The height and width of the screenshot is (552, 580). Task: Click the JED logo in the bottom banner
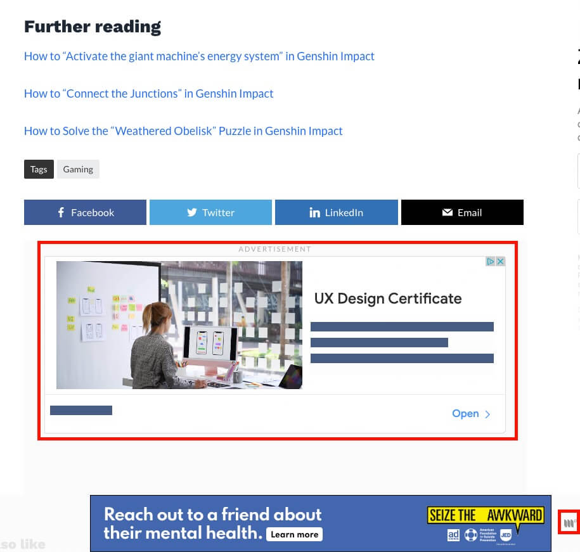(505, 535)
